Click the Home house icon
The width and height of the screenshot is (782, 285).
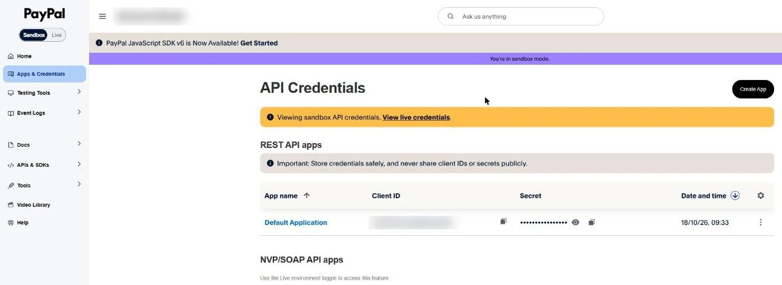[x=11, y=56]
